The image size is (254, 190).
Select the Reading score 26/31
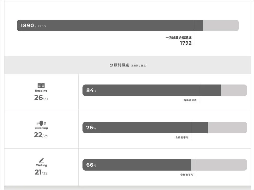(x=41, y=98)
